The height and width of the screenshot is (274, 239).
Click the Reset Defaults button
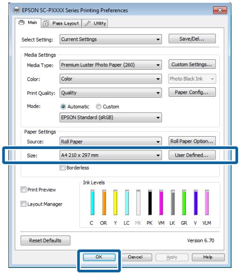point(45,241)
